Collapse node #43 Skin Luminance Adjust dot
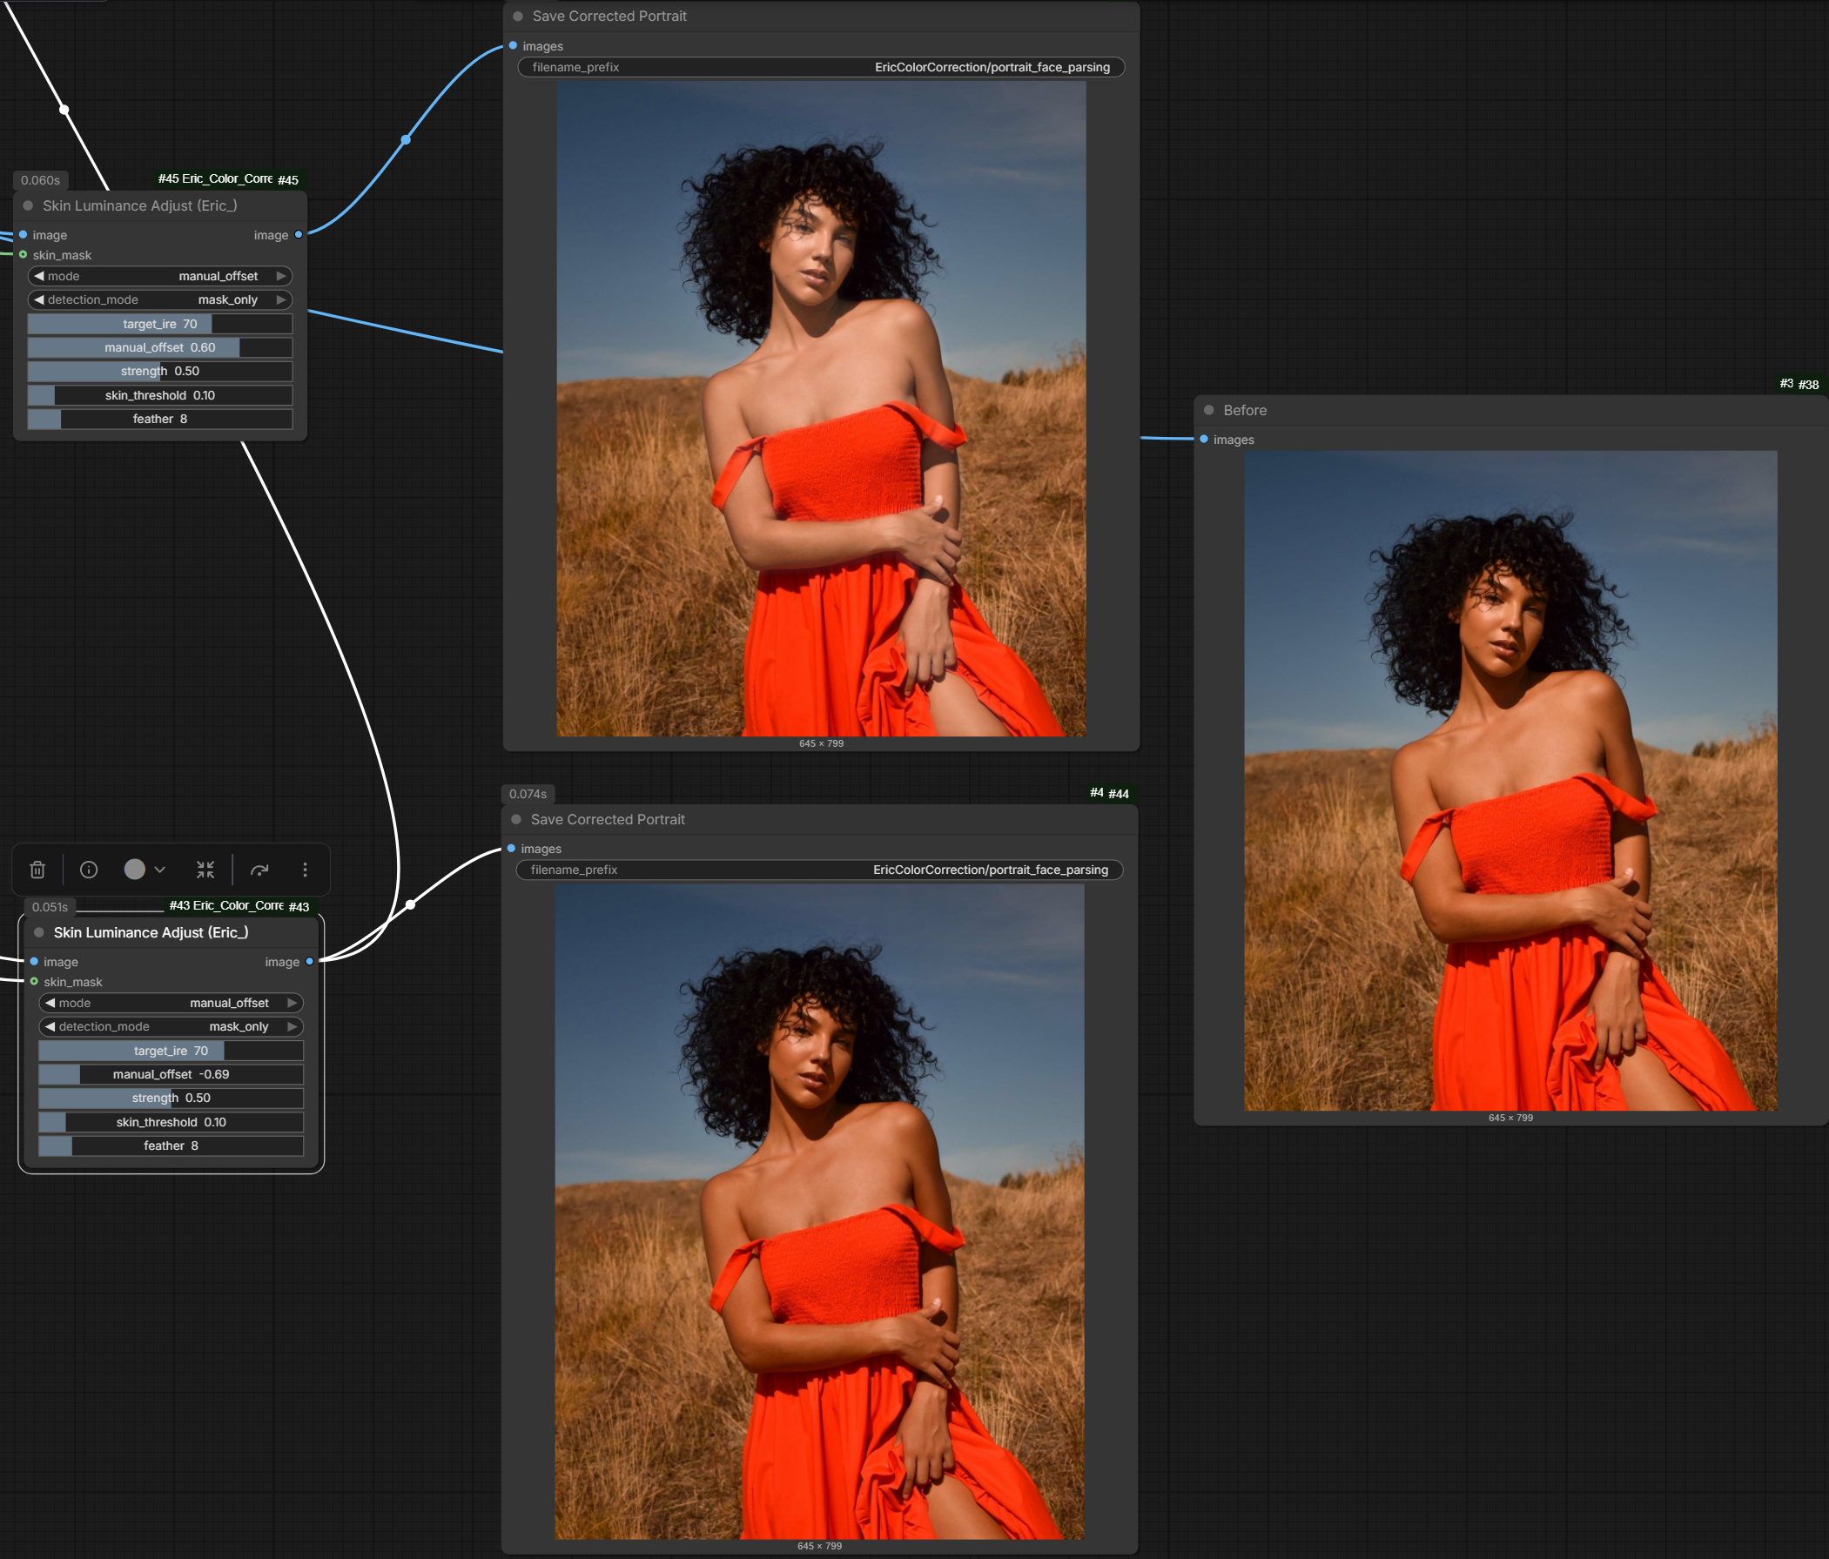The height and width of the screenshot is (1559, 1829). pos(39,932)
